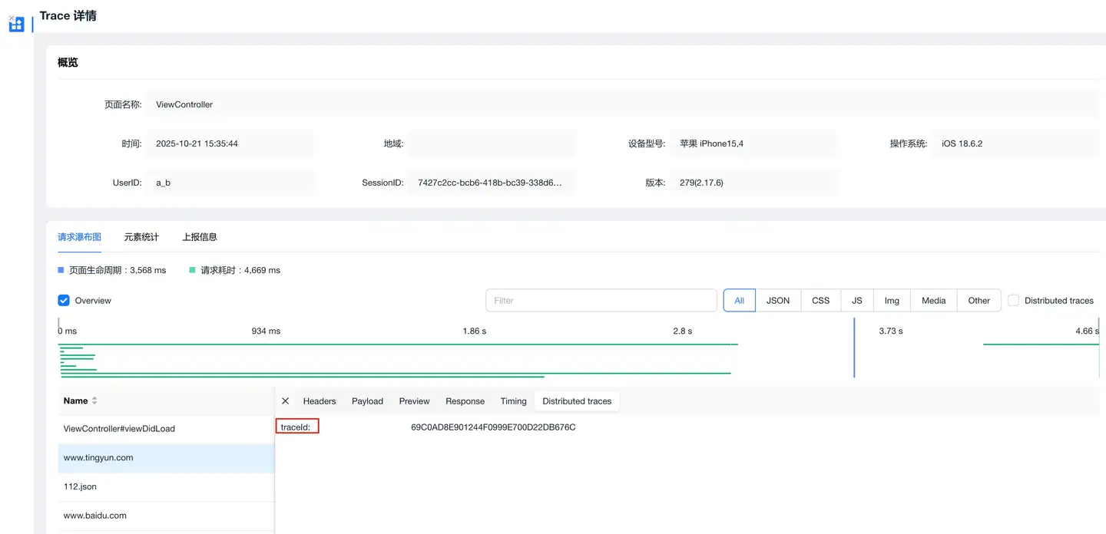The height and width of the screenshot is (534, 1106).
Task: Filter requests by JSON type
Action: pyautogui.click(x=777, y=301)
